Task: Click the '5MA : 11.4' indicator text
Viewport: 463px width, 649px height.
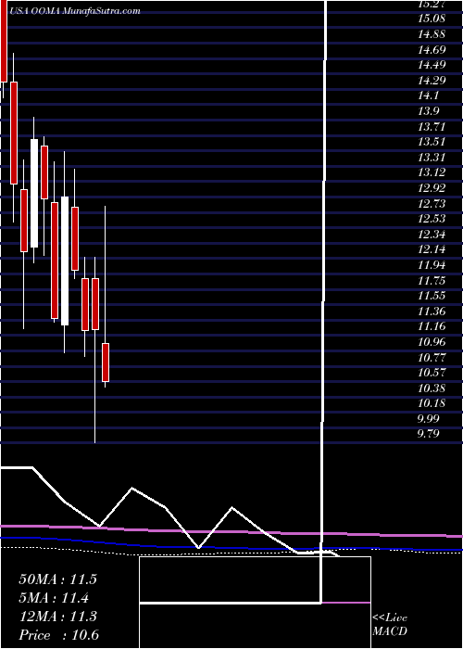Action: (x=54, y=598)
